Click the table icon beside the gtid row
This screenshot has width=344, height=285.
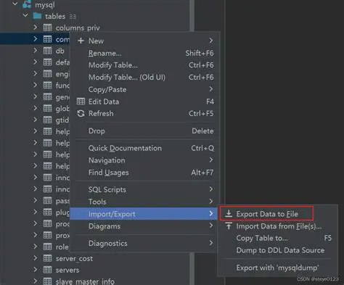pyautogui.click(x=47, y=120)
